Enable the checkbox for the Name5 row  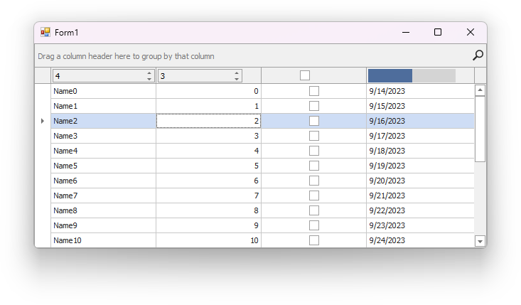coord(313,166)
